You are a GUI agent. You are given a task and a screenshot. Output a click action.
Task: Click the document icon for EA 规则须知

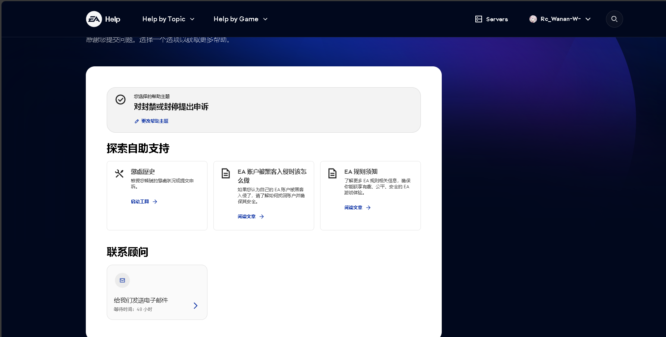click(332, 173)
